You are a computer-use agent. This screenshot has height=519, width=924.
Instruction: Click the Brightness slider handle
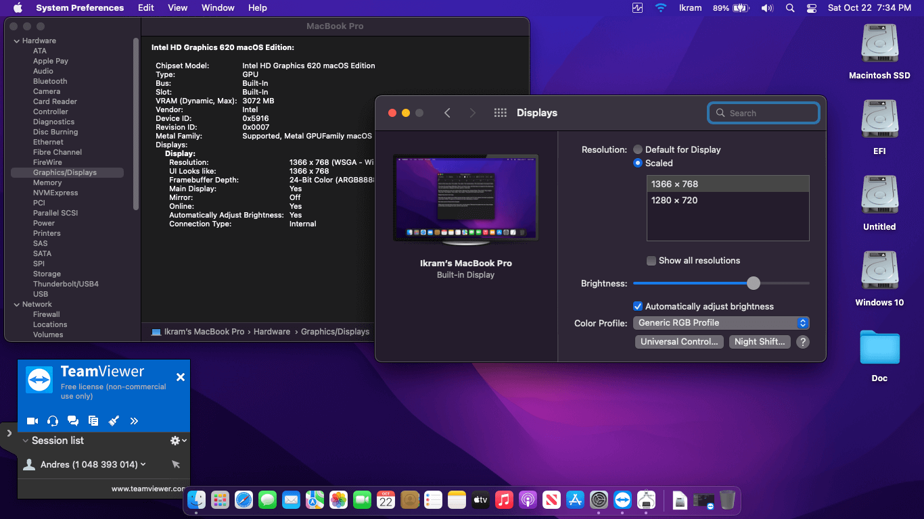pos(754,284)
